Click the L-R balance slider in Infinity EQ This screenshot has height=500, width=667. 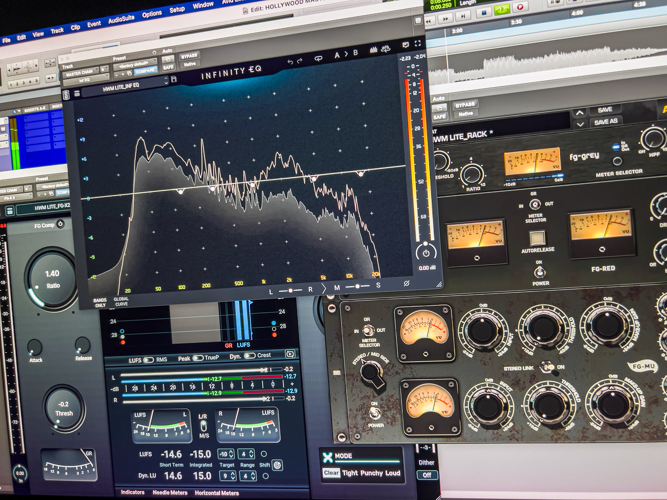coord(290,291)
